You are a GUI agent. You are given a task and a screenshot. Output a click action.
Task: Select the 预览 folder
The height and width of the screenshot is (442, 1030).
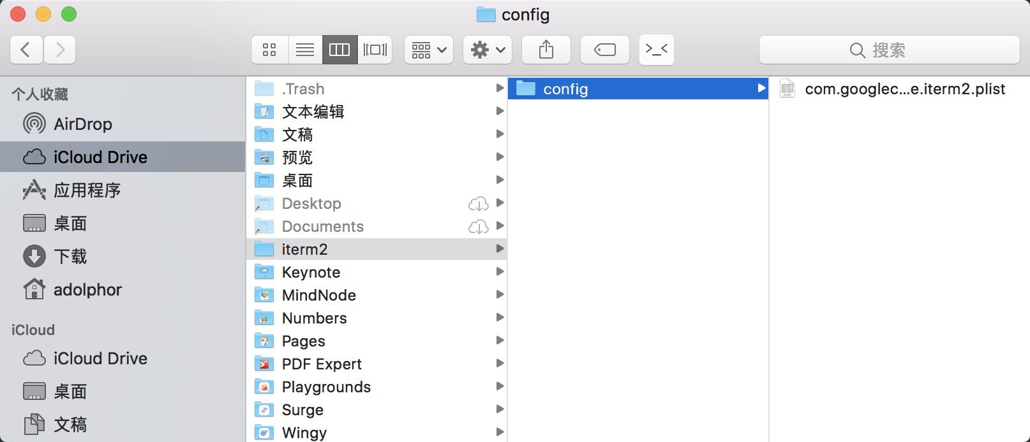377,157
